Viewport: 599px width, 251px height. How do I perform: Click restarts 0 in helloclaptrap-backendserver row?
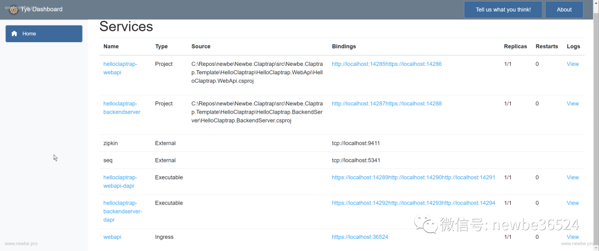tap(537, 104)
